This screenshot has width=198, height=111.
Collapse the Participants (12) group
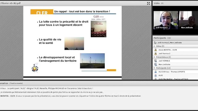point(154,68)
